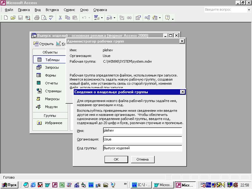Click the Analyze toolbar icon
This screenshot has height=189, width=252.
click(109, 18)
